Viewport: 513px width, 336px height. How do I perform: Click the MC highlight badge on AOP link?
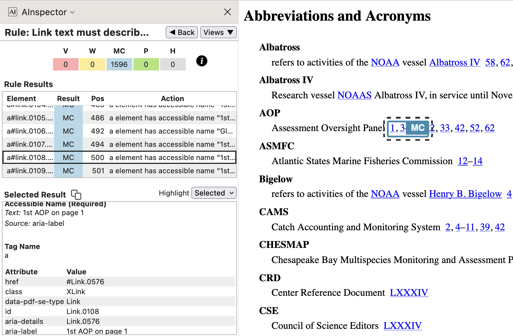tap(417, 128)
